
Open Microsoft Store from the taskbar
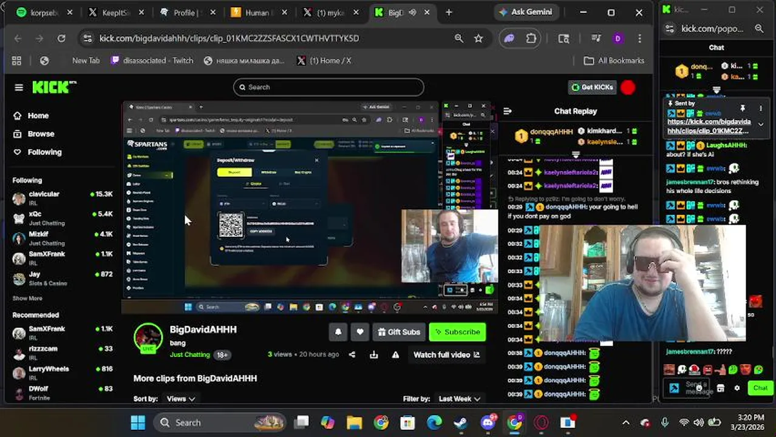pos(407,422)
